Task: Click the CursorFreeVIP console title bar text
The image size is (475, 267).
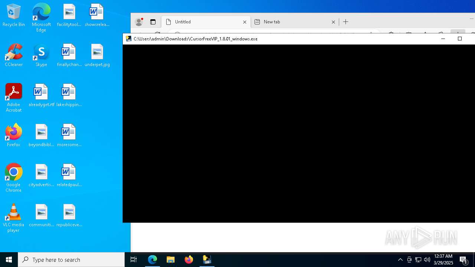Action: (x=196, y=39)
